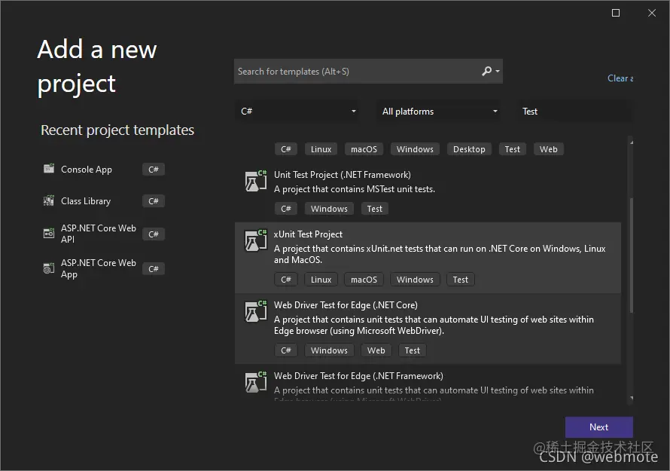
Task: Click the Desktop tag in top tag row
Action: [469, 149]
